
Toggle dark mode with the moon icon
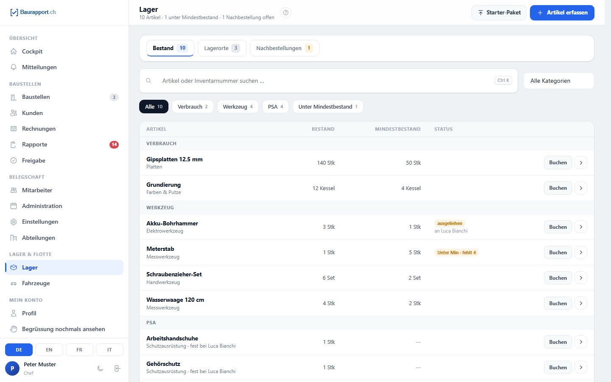point(100,368)
